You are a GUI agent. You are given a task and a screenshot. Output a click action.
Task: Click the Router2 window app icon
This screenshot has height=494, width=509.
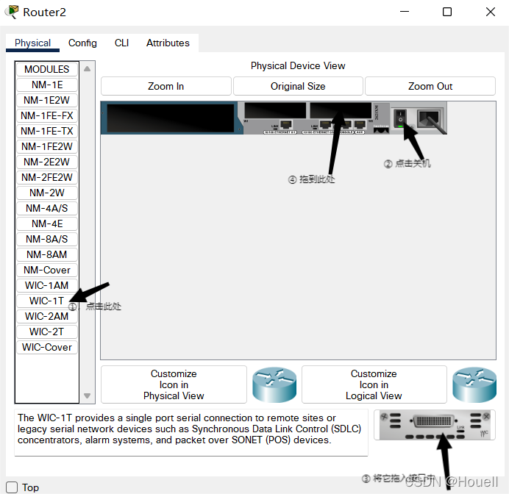click(x=12, y=12)
